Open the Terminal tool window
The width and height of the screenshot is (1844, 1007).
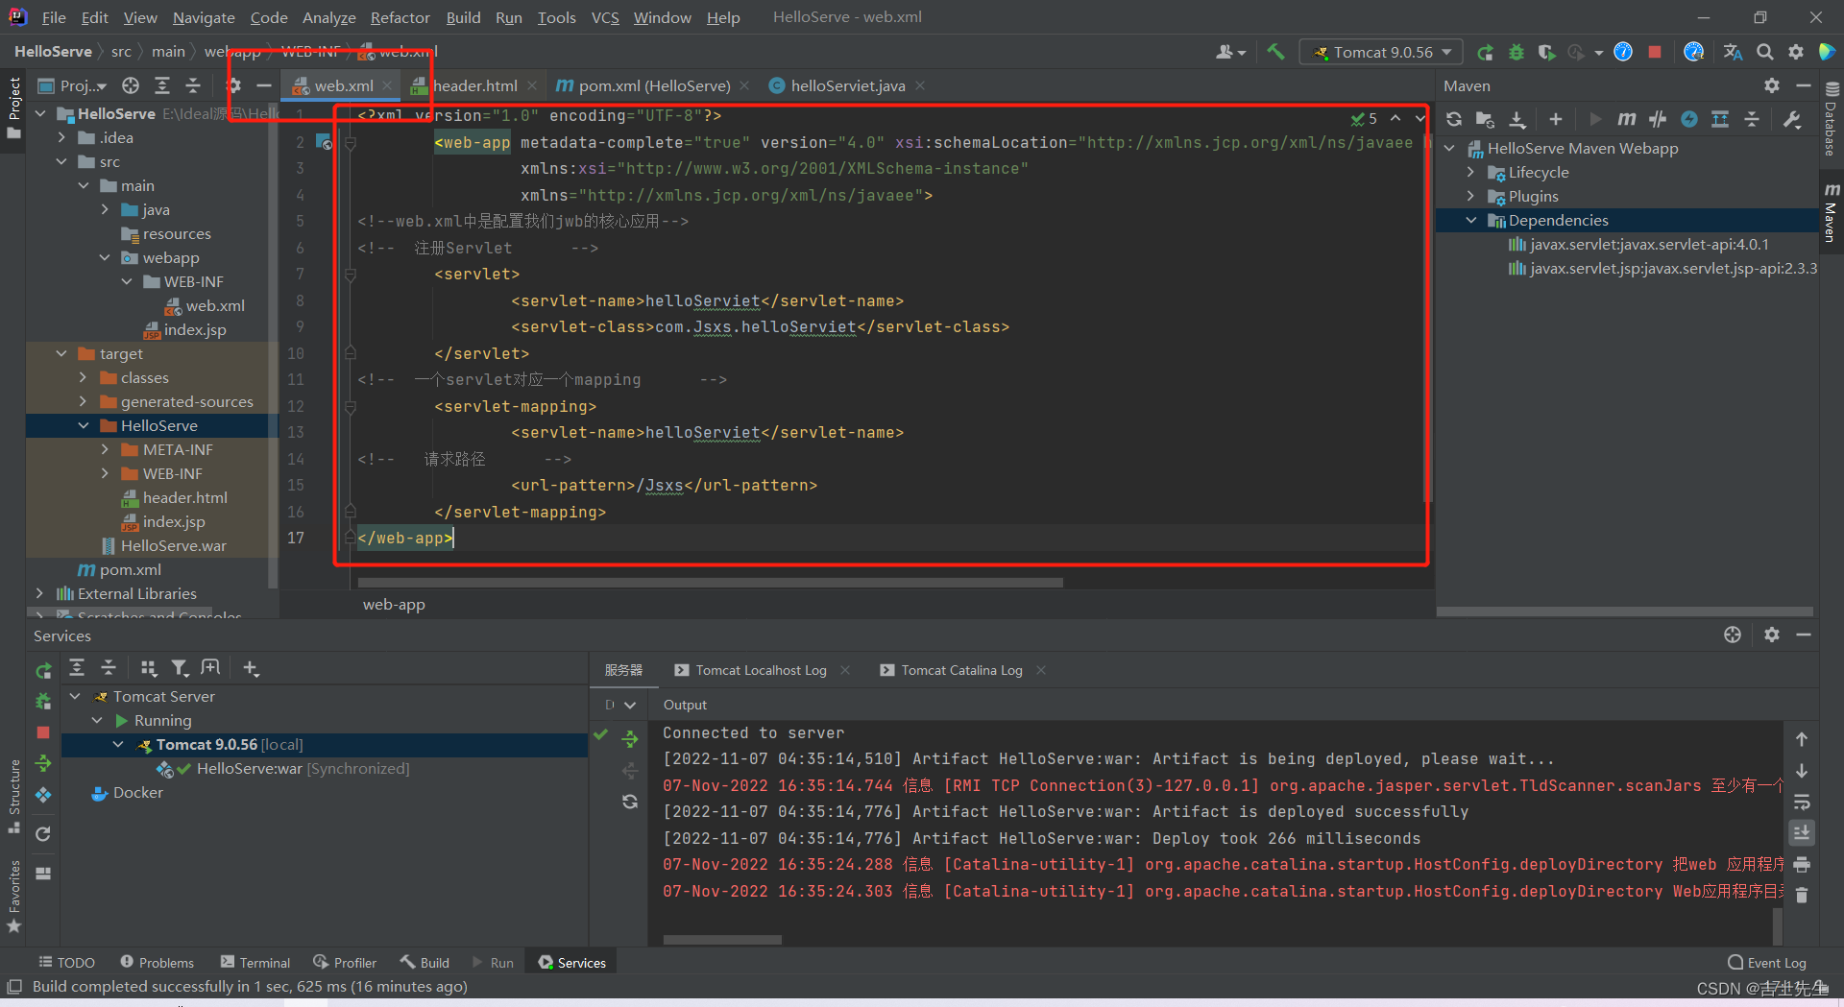click(255, 962)
